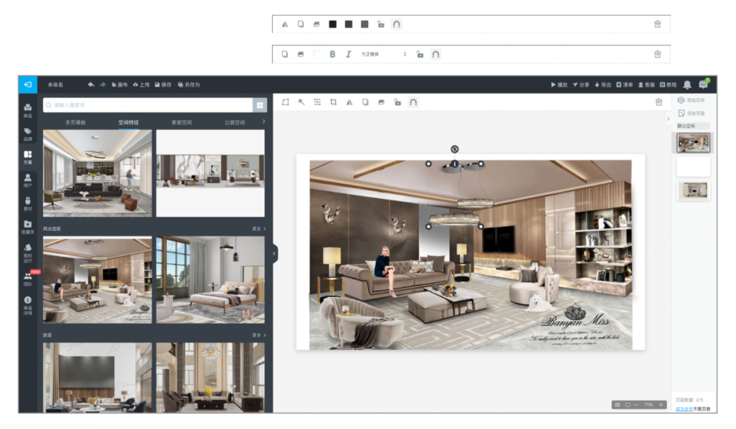Expand 更多 for the 跃层 section
This screenshot has height=429, width=736.
click(259, 335)
